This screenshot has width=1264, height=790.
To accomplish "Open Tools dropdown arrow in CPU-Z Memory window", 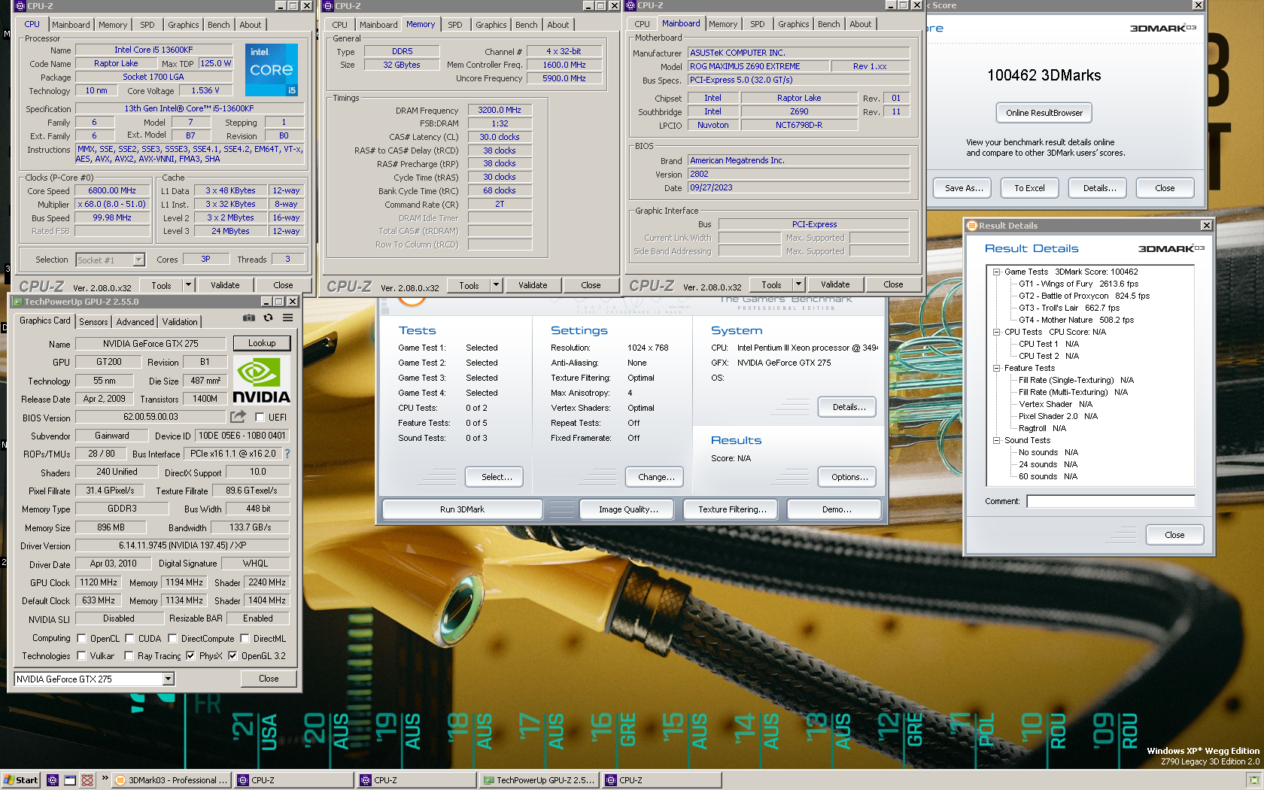I will 496,285.
